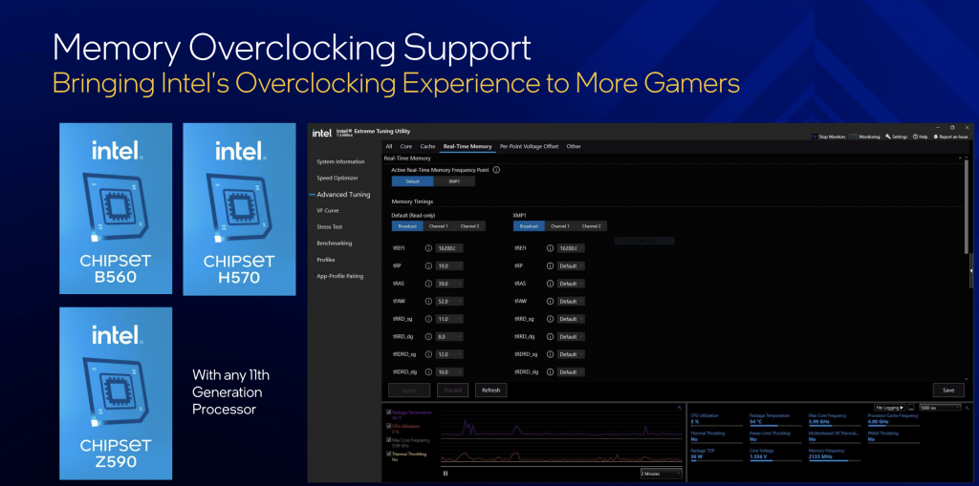Open info icon for XMP1 tRAS

pos(550,284)
